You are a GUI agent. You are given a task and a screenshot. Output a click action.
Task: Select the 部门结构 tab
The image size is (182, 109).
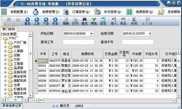coord(9,29)
